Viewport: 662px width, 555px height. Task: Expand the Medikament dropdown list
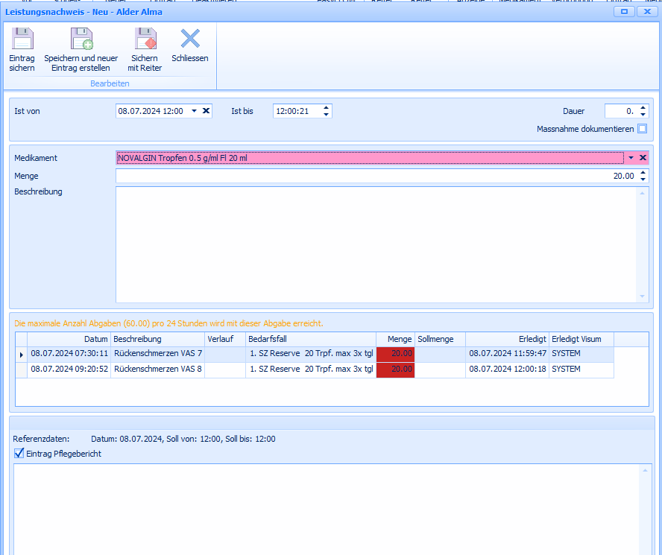pos(631,158)
